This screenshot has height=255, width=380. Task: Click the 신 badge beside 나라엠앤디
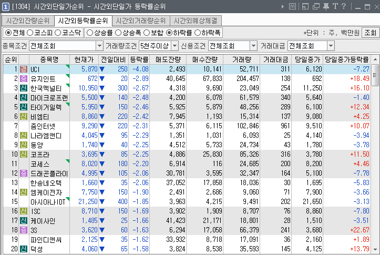coord(24,136)
